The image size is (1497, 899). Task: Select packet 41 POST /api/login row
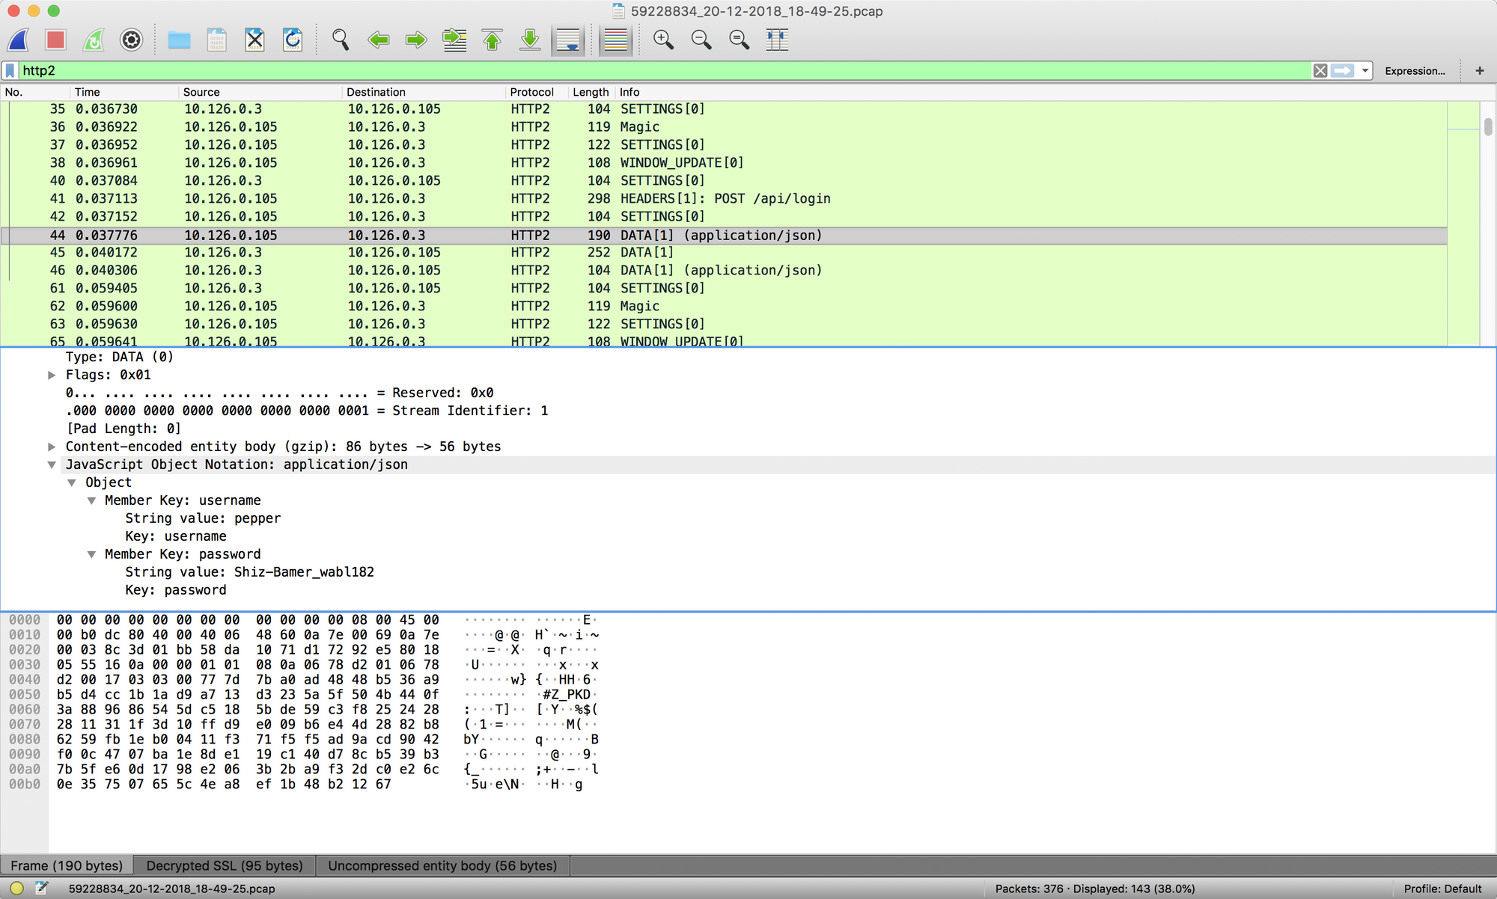(449, 198)
